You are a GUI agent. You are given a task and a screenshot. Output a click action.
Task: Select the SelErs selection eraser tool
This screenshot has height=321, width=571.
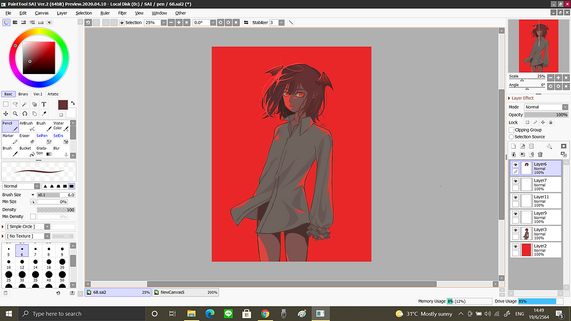(x=61, y=139)
